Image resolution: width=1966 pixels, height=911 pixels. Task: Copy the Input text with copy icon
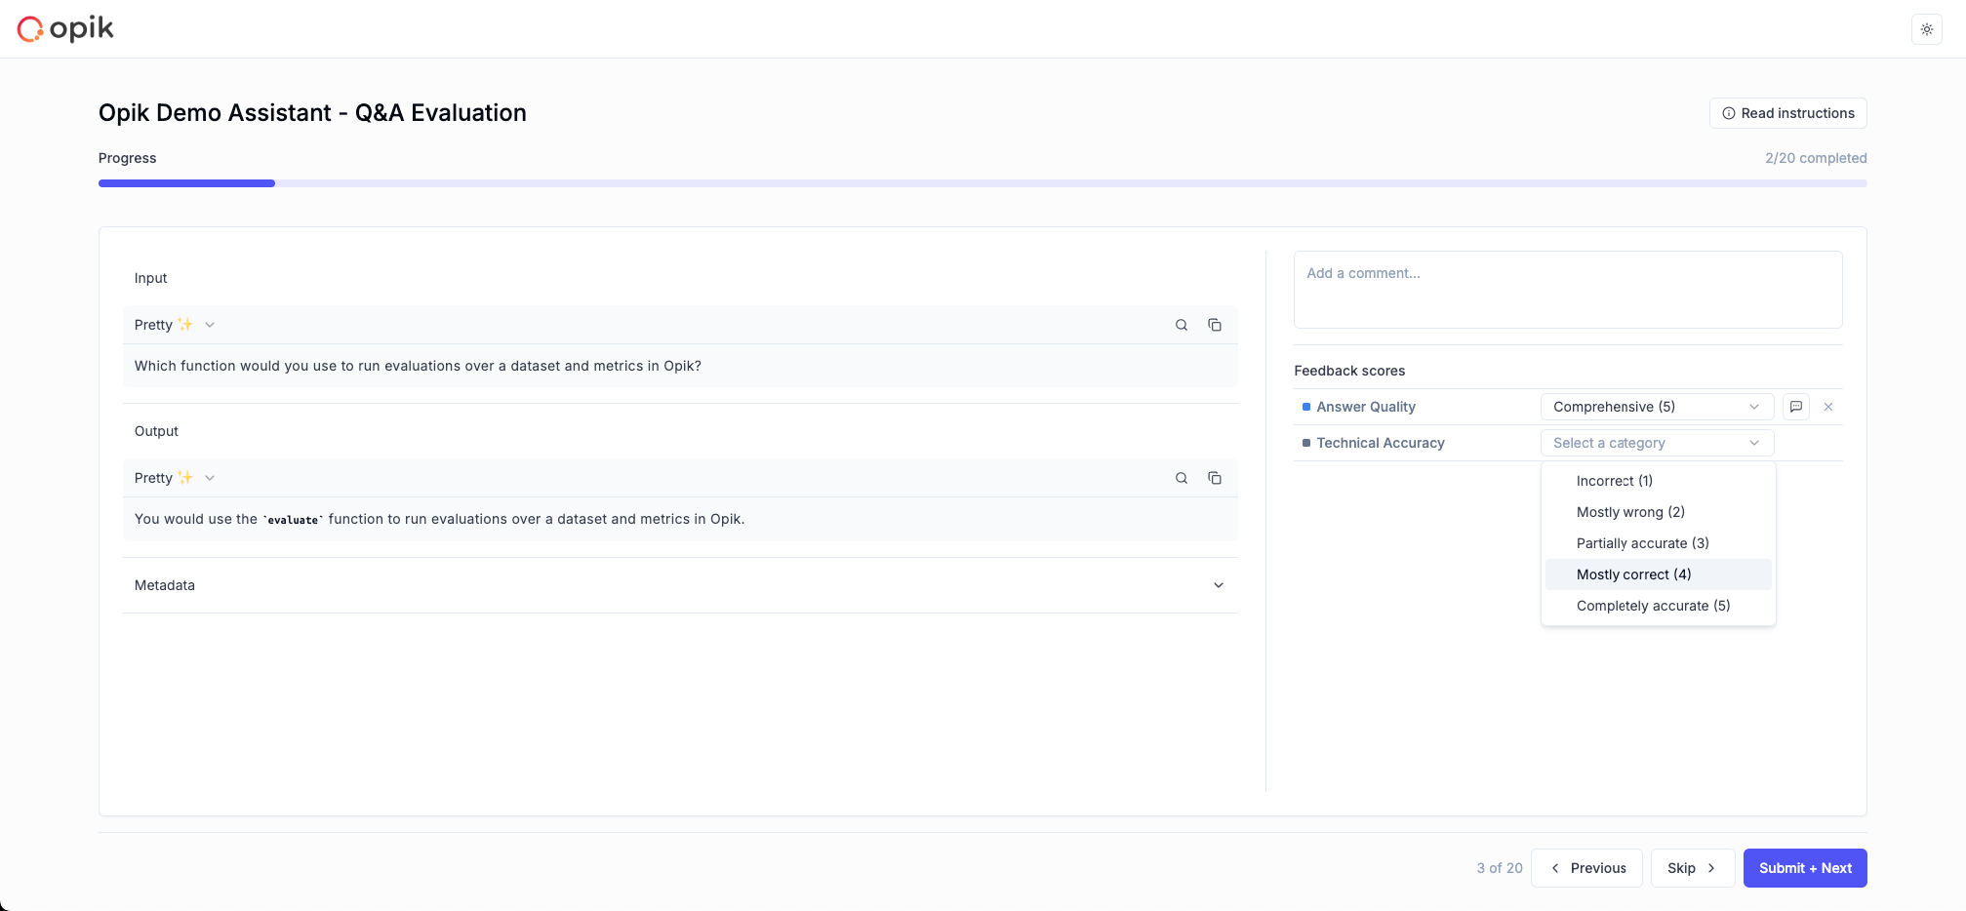click(x=1214, y=325)
